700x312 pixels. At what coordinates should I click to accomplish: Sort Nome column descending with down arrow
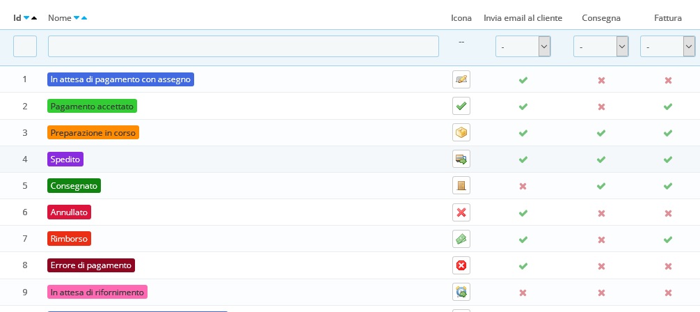click(x=77, y=18)
